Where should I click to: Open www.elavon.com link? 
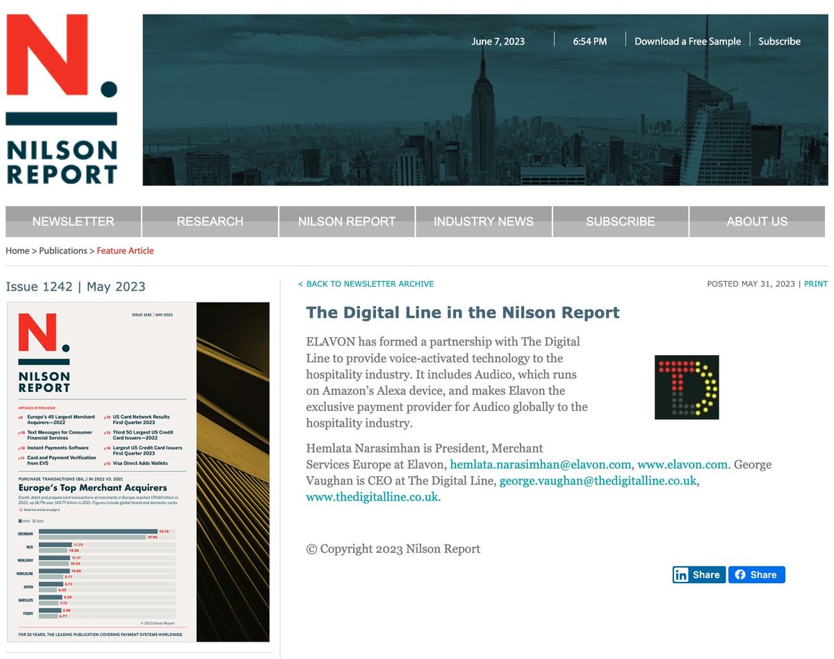click(682, 464)
